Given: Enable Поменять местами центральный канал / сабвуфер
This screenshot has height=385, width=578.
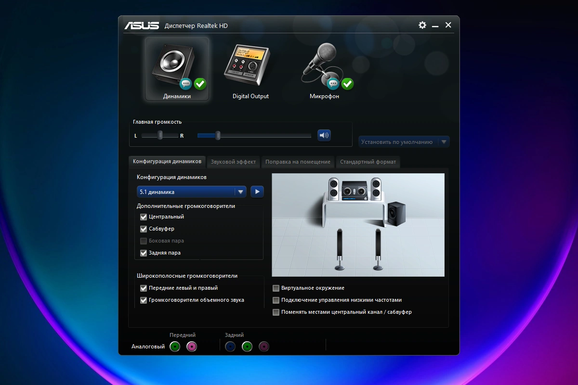Looking at the screenshot, I should (276, 312).
